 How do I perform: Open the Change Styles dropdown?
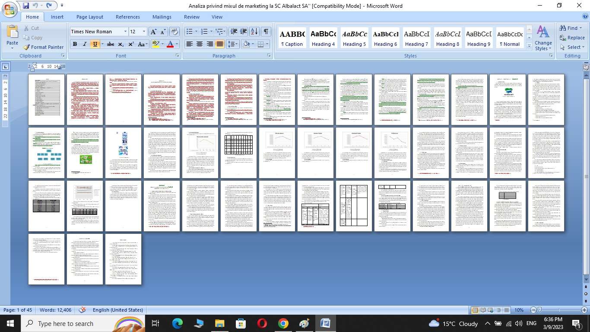click(543, 38)
